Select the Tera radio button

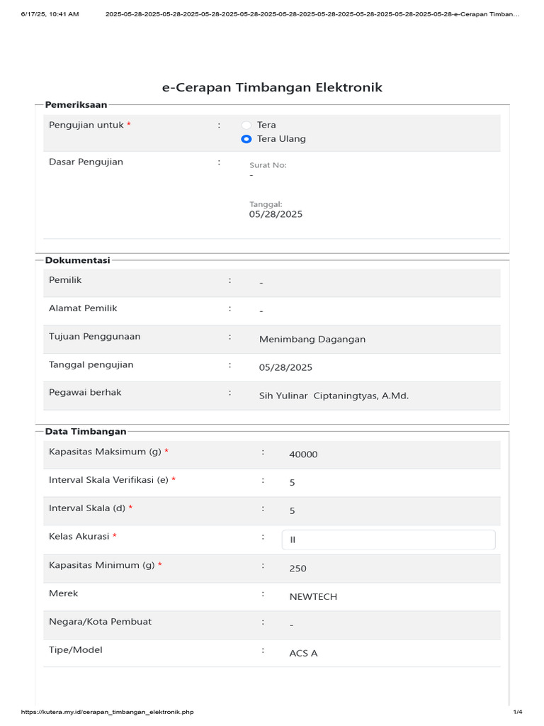click(x=246, y=125)
